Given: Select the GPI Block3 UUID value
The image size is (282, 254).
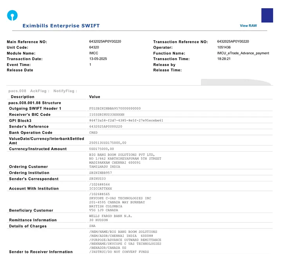Looking at the screenshot, I should point(126,121).
